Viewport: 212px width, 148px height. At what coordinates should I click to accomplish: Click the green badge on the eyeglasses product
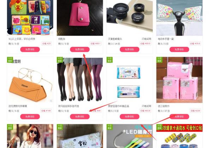10,60
